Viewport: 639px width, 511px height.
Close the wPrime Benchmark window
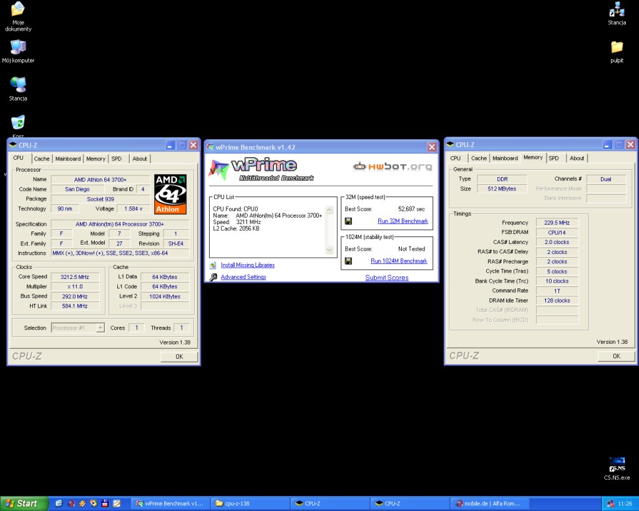click(432, 147)
